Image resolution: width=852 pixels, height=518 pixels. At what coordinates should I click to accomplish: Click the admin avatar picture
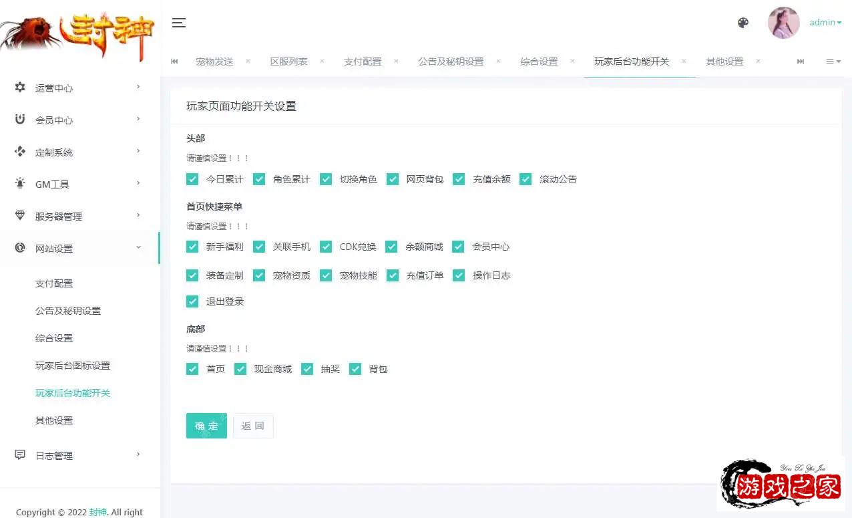[x=783, y=23]
